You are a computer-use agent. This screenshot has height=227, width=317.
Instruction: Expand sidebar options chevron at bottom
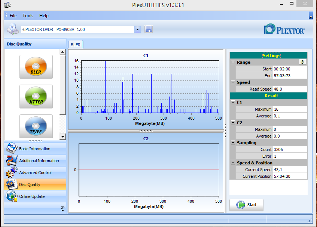tap(63, 208)
